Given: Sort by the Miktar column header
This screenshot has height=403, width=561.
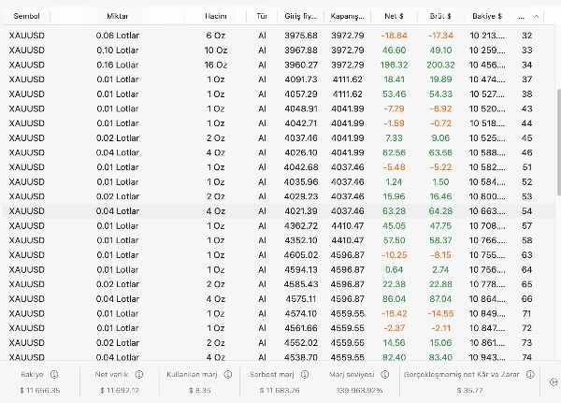Looking at the screenshot, I should pos(118,16).
